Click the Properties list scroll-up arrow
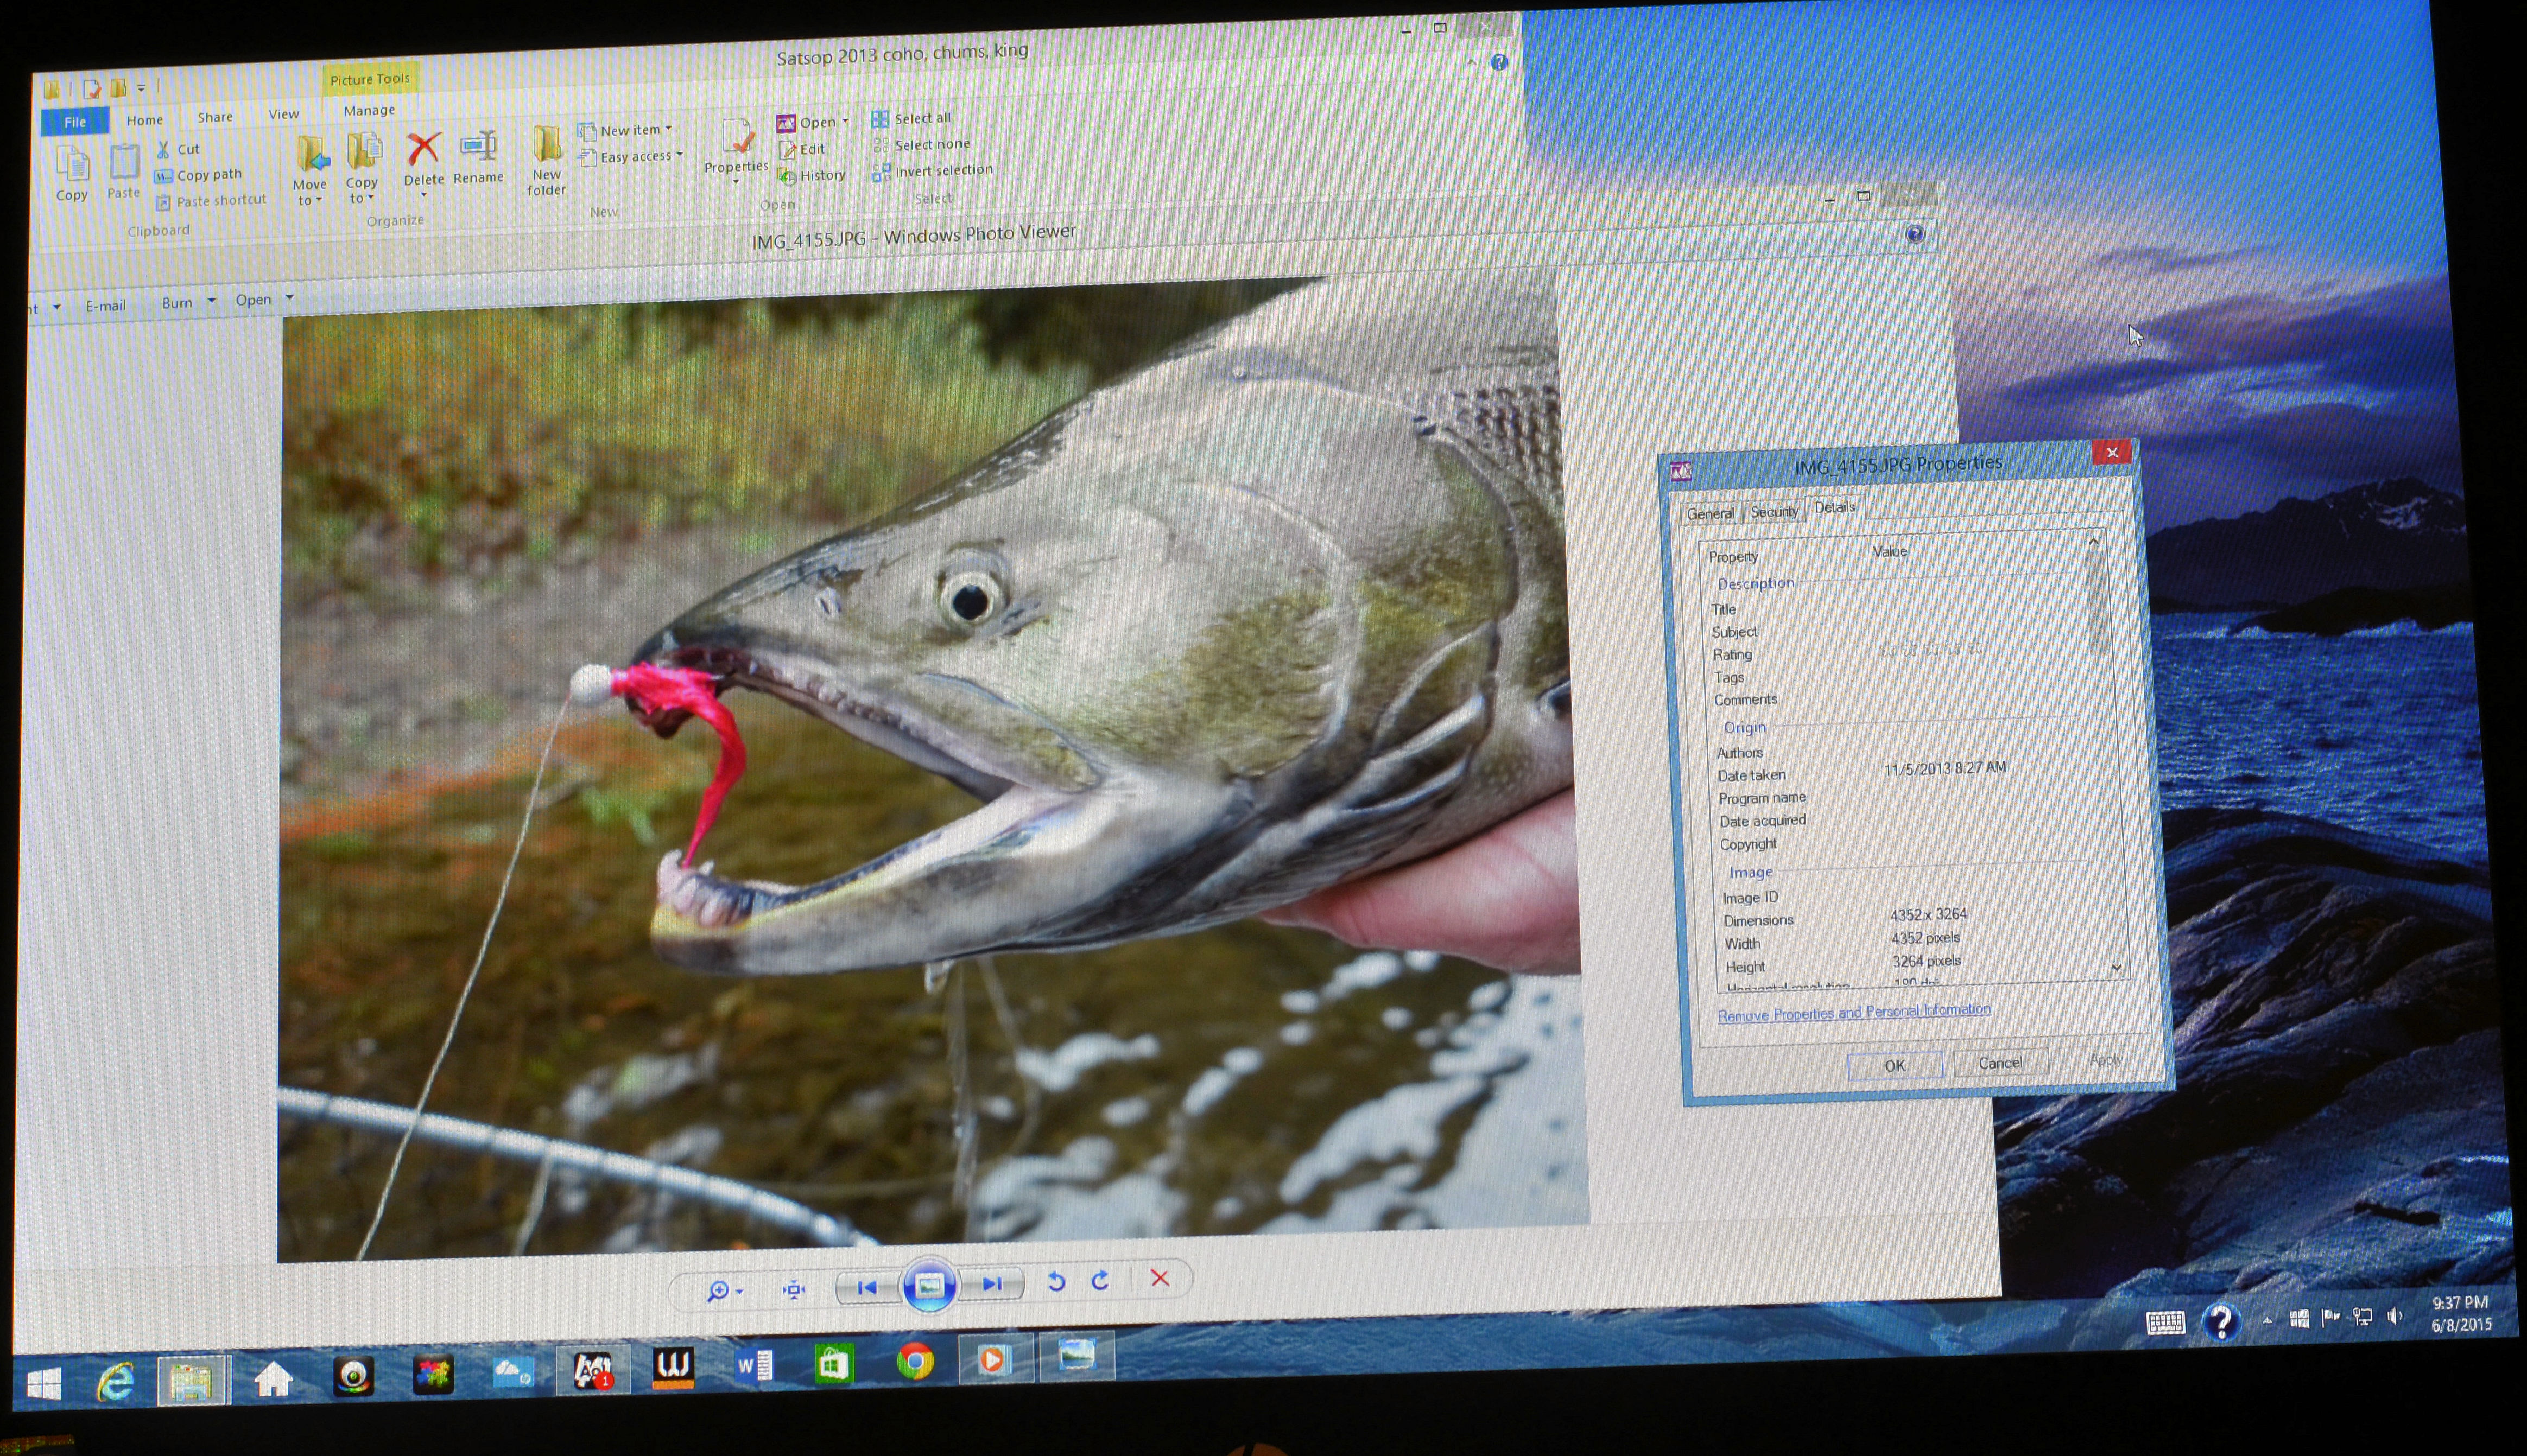2527x1456 pixels. point(2093,541)
